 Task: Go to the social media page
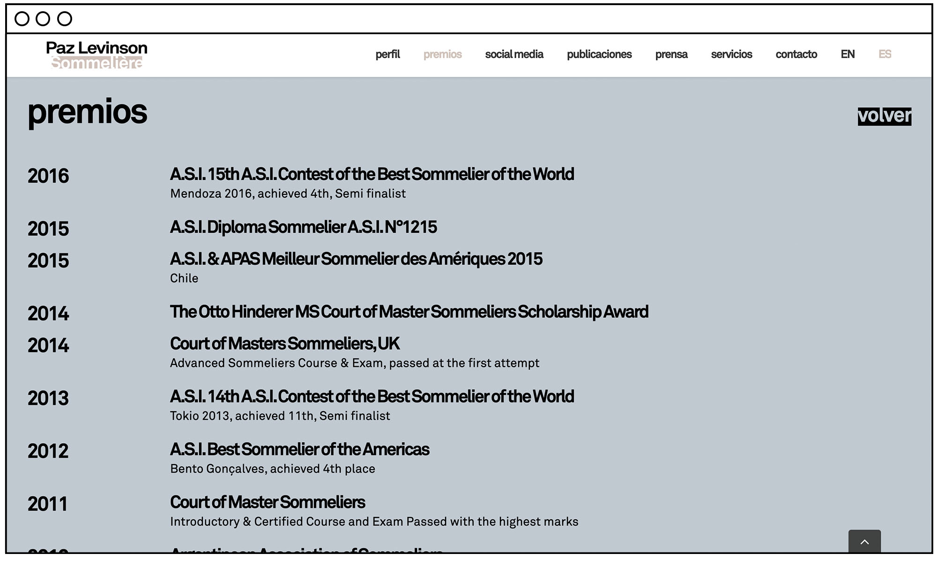pyautogui.click(x=514, y=54)
